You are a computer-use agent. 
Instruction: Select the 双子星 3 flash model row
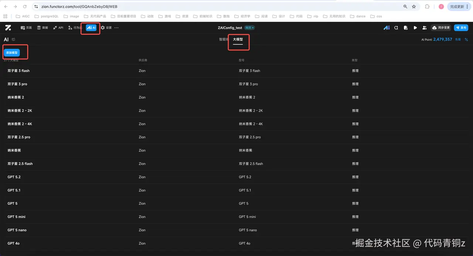(x=236, y=71)
